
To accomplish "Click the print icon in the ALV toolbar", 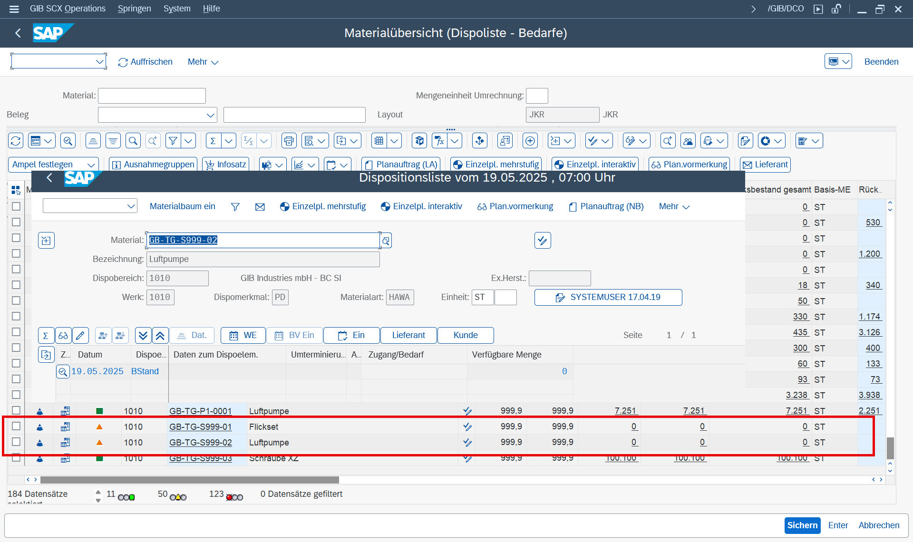I will 289,141.
